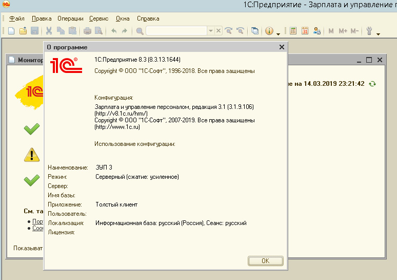Viewport: 397px width, 280px height.
Task: Print with the printer icon
Action: click(x=87, y=31)
